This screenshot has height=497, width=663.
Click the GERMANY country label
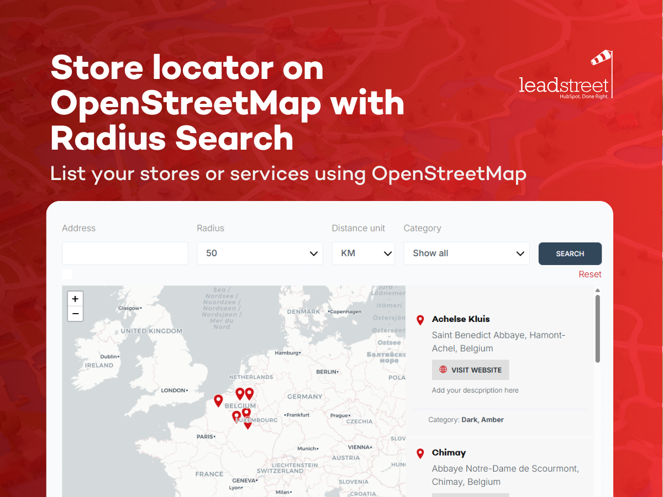(305, 396)
